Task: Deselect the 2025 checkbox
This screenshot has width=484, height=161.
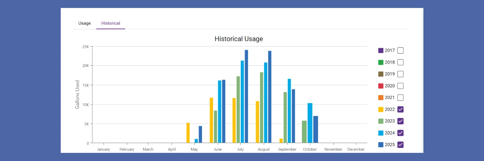Action: click(400, 145)
